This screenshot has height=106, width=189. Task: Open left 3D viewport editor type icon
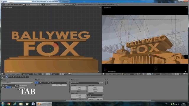pyautogui.click(x=3, y=74)
